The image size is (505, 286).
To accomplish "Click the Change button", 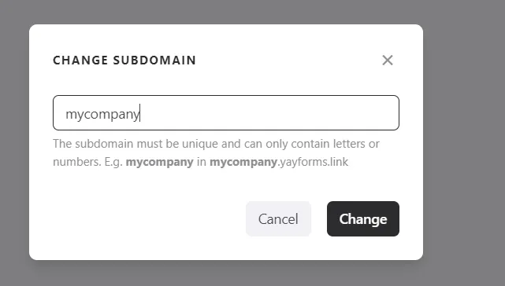I will coord(363,219).
